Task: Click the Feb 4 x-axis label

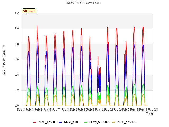Action: coord(30,110)
